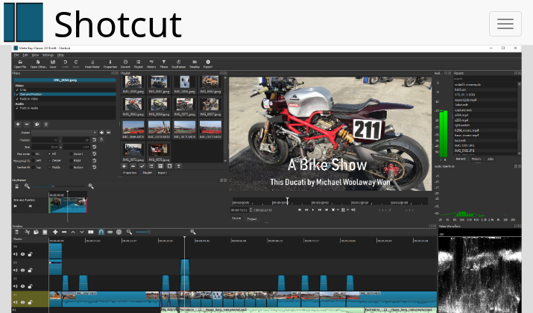Save the project via toolbar
The image size is (533, 313).
click(x=53, y=63)
